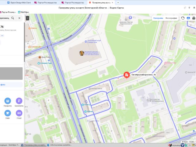Click the three-dots button in the sidebar

[2, 36]
